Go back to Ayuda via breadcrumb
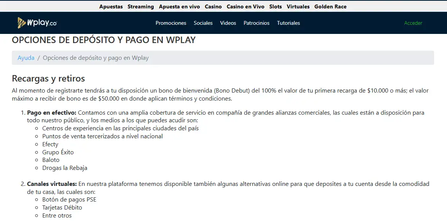Screen dimensions: 447x224 [x=26, y=58]
